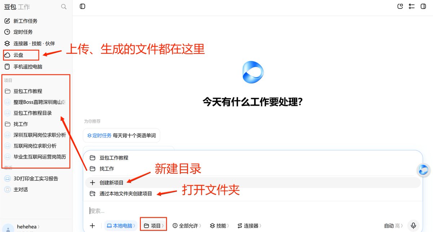Click the project search input field

[253, 211]
